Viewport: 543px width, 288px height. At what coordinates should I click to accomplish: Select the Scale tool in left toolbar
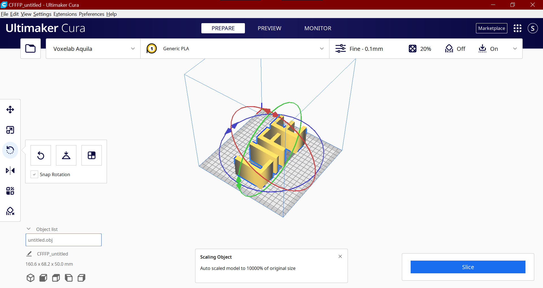tap(10, 130)
